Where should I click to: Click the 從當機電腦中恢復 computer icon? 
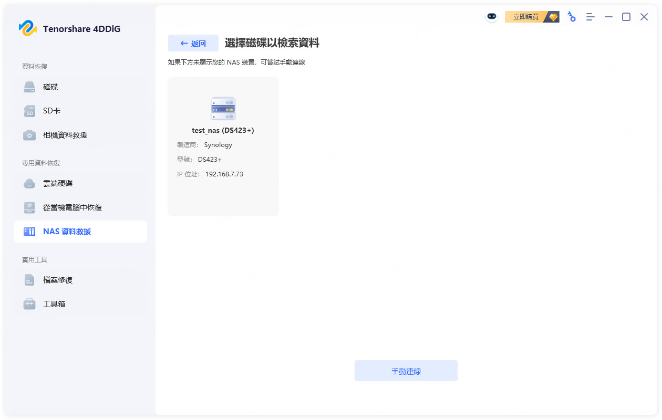(x=29, y=208)
